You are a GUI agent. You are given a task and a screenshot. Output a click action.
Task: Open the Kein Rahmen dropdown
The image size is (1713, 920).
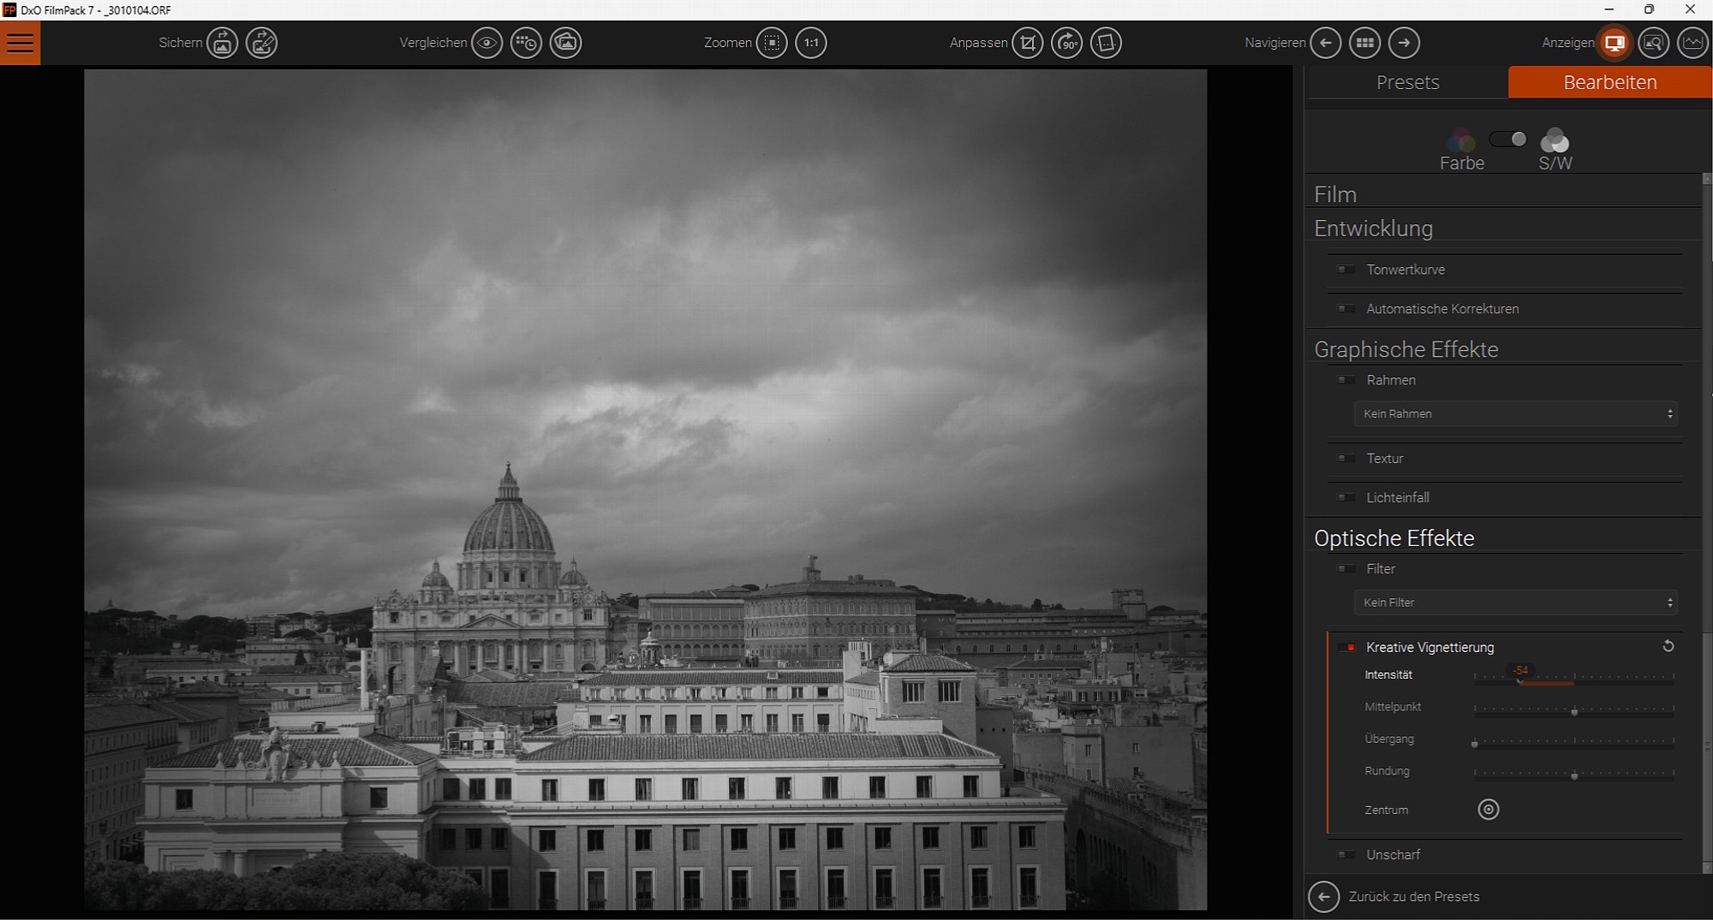(1514, 414)
